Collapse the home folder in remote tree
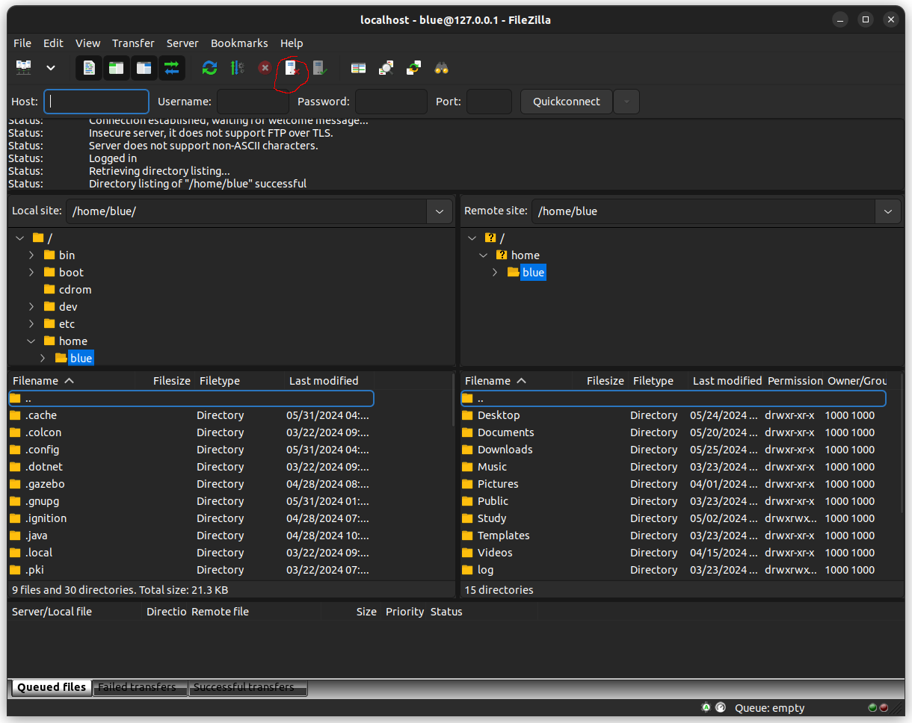The image size is (912, 723). (484, 255)
